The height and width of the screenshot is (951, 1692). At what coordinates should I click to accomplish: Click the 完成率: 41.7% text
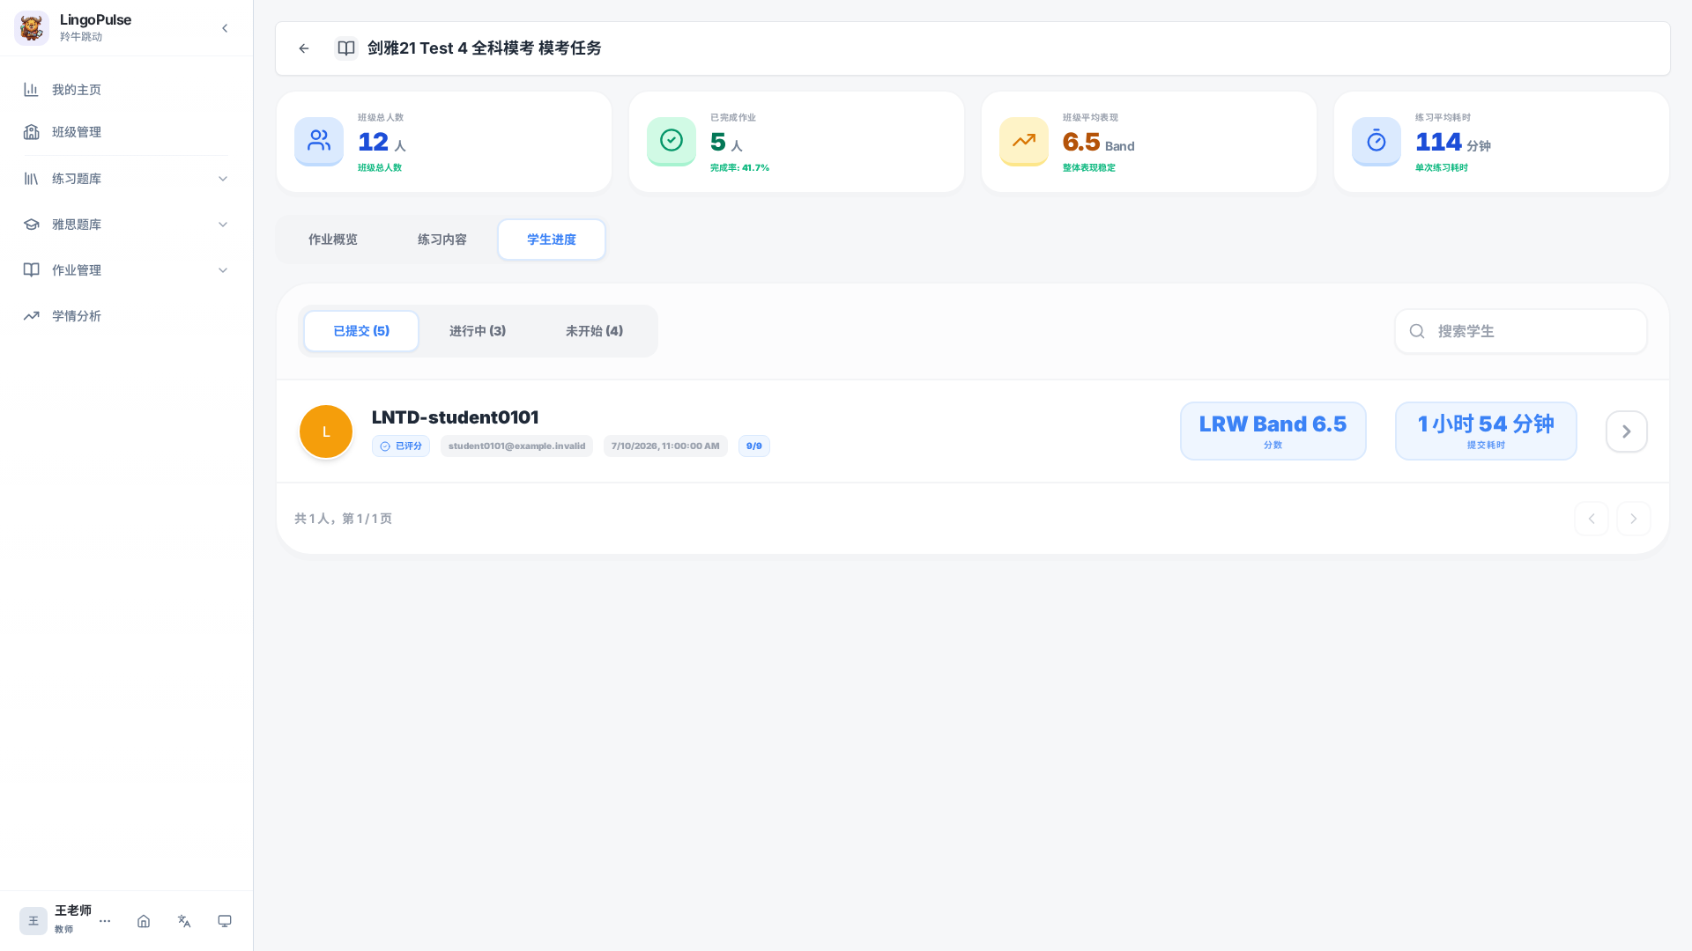739,168
